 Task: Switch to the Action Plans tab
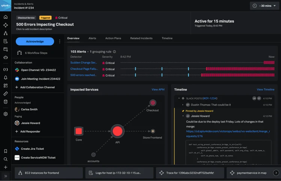113,38
